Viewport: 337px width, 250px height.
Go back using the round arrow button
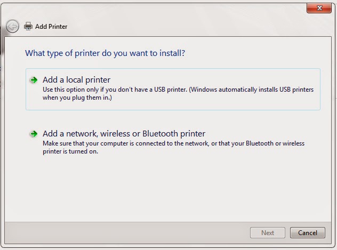click(x=12, y=27)
